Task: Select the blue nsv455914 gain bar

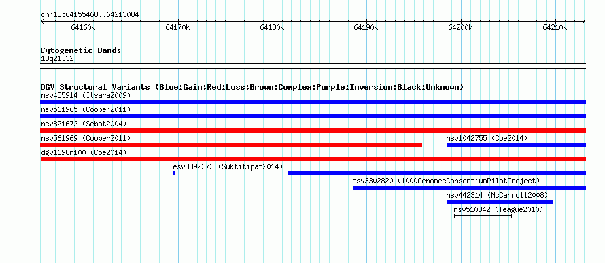Action: click(x=313, y=102)
